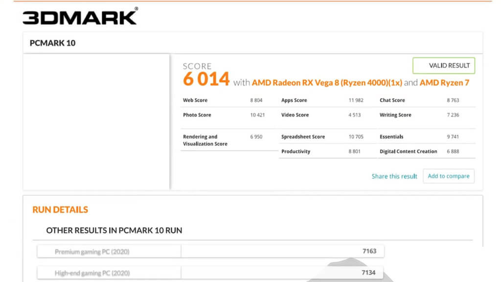Click the Photo Score value 10 421

[x=257, y=115]
